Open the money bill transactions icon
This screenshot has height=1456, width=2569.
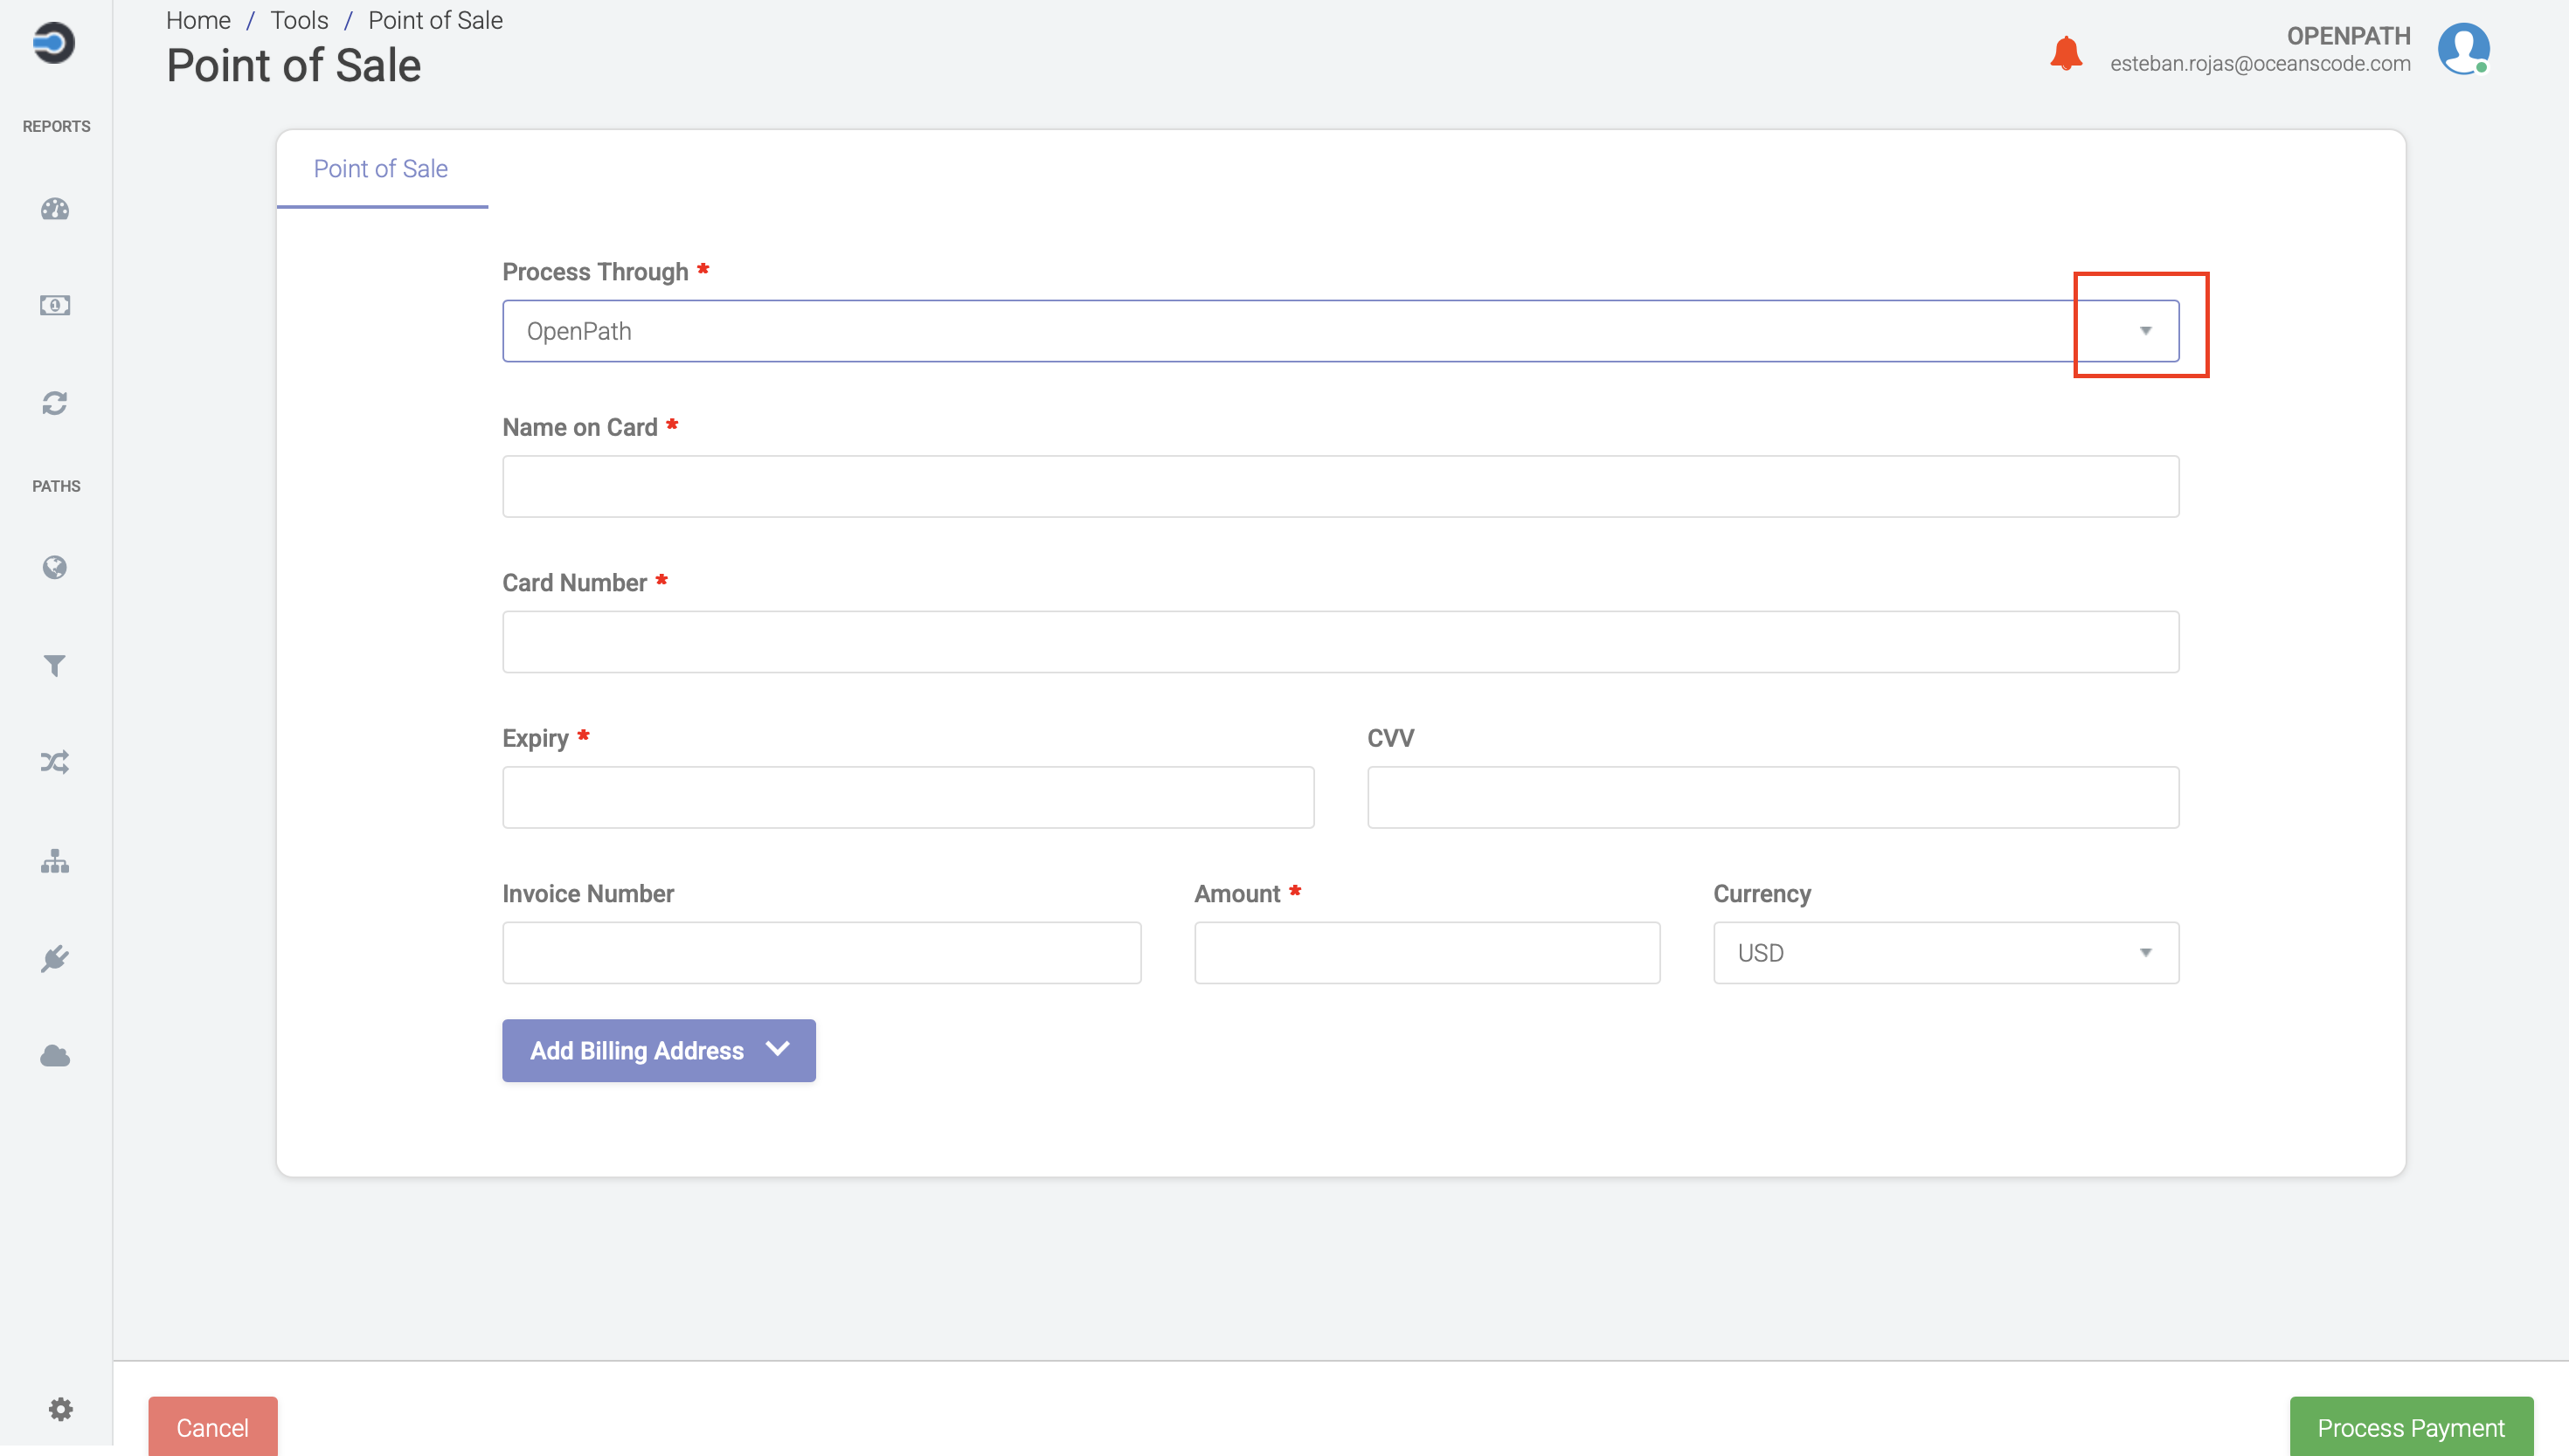55,305
